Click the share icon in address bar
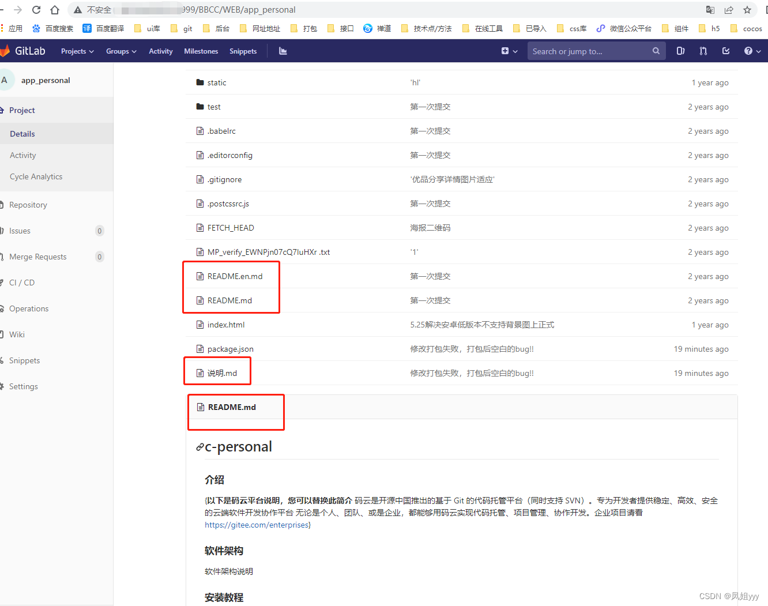 729,10
